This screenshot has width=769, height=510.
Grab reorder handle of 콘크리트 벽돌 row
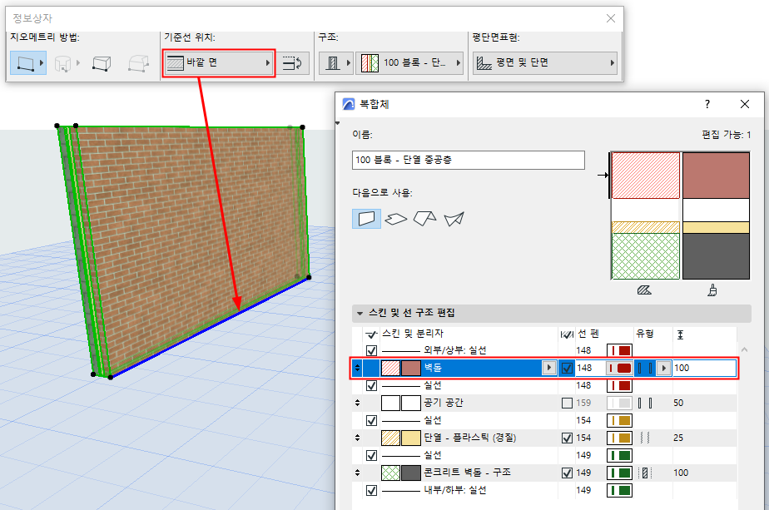point(357,473)
